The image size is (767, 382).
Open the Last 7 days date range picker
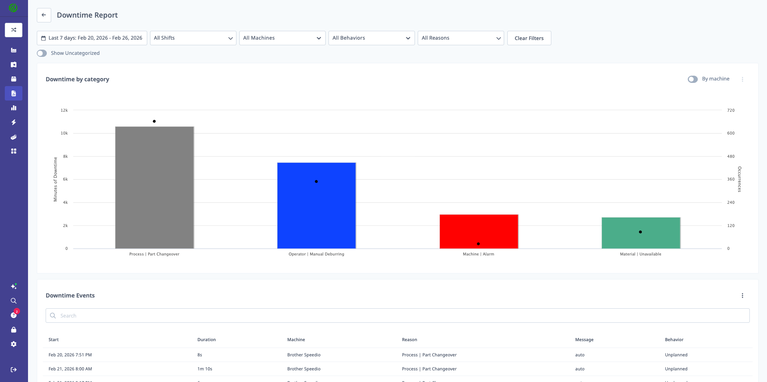click(x=92, y=38)
